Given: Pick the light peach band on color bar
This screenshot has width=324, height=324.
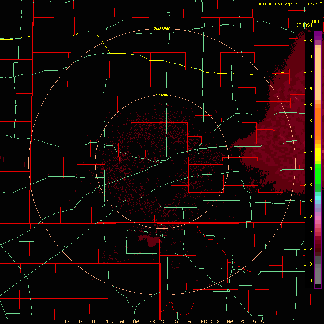Looking at the screenshot, I should point(318,74).
